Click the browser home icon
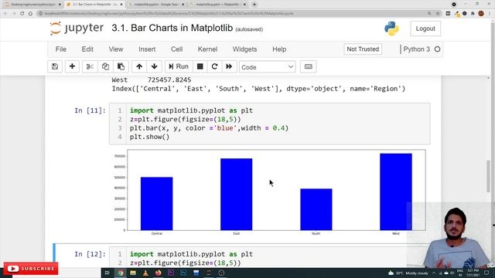The height and width of the screenshot is (278, 495). (30, 13)
